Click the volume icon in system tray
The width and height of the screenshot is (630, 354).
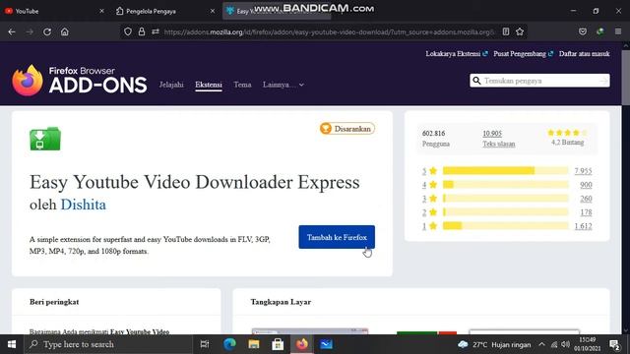(566, 344)
